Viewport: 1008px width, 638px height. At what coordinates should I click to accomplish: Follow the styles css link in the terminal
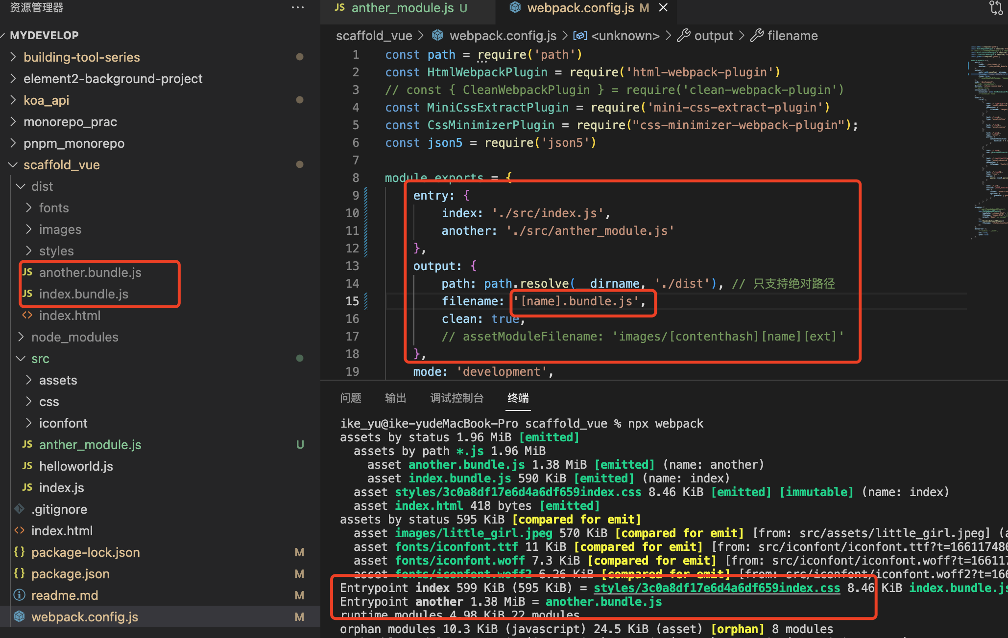pyautogui.click(x=717, y=588)
